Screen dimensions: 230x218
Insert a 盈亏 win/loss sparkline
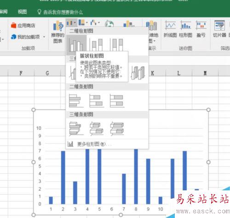click(201, 29)
